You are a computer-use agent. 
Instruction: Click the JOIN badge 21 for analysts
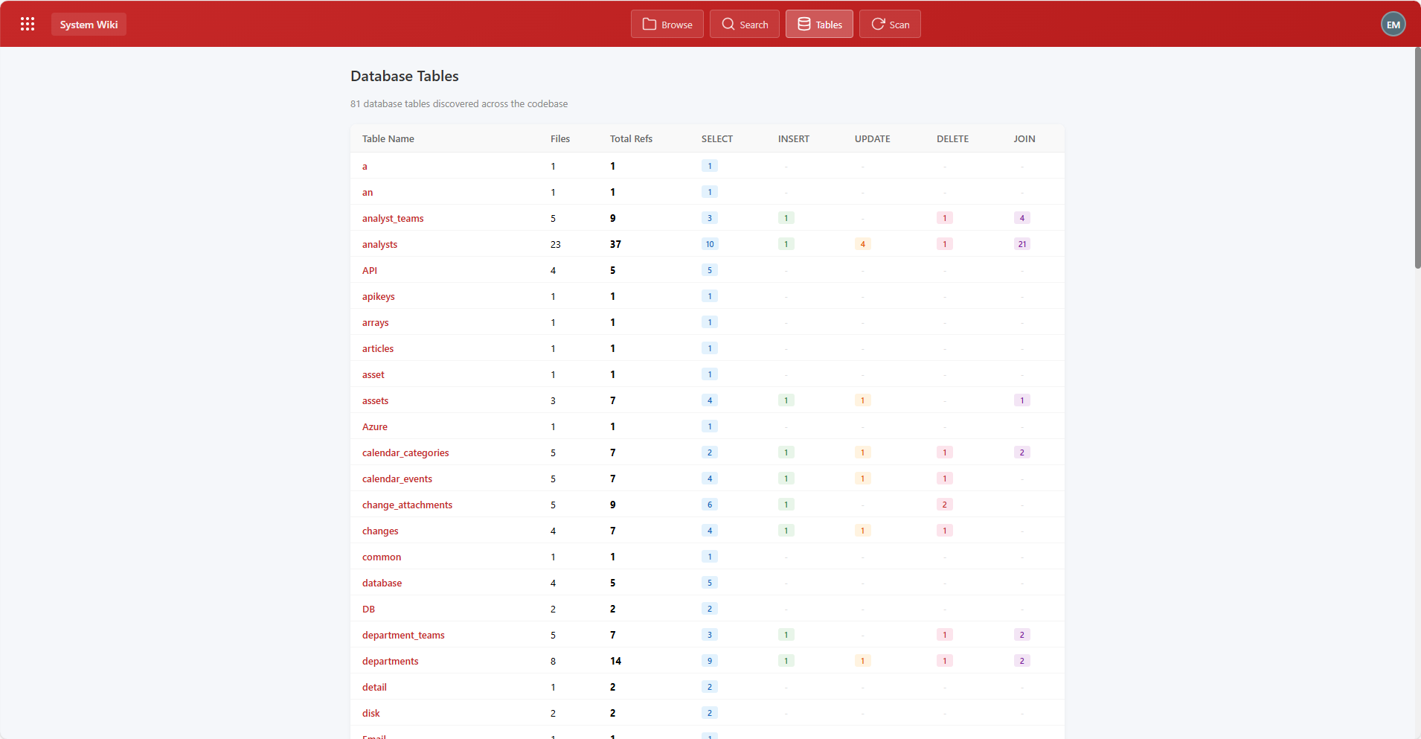[1021, 244]
